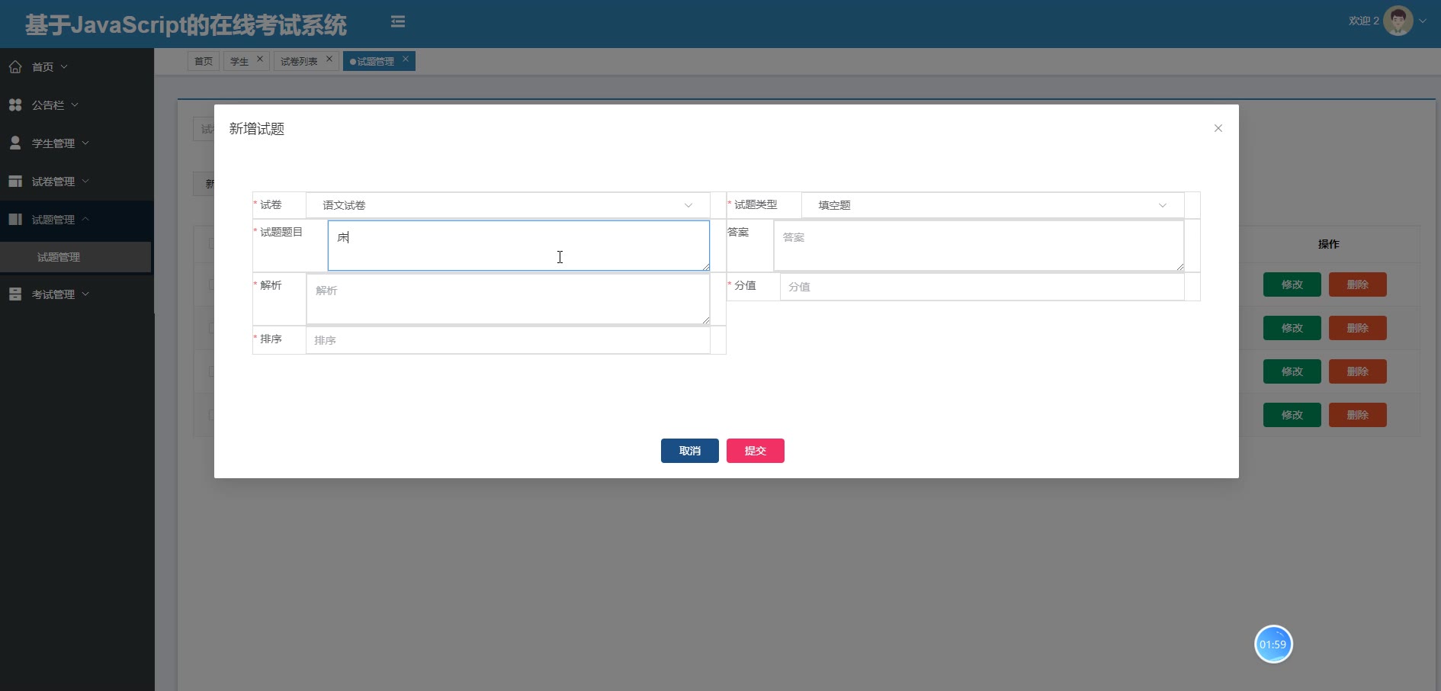The image size is (1441, 691).
Task: Click 修改 button in the third table row
Action: tap(1292, 371)
